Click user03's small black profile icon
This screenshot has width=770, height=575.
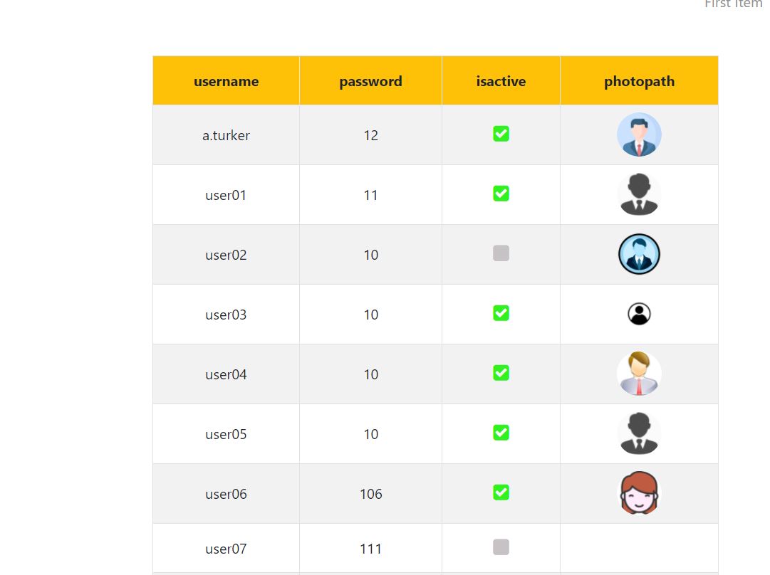point(639,314)
